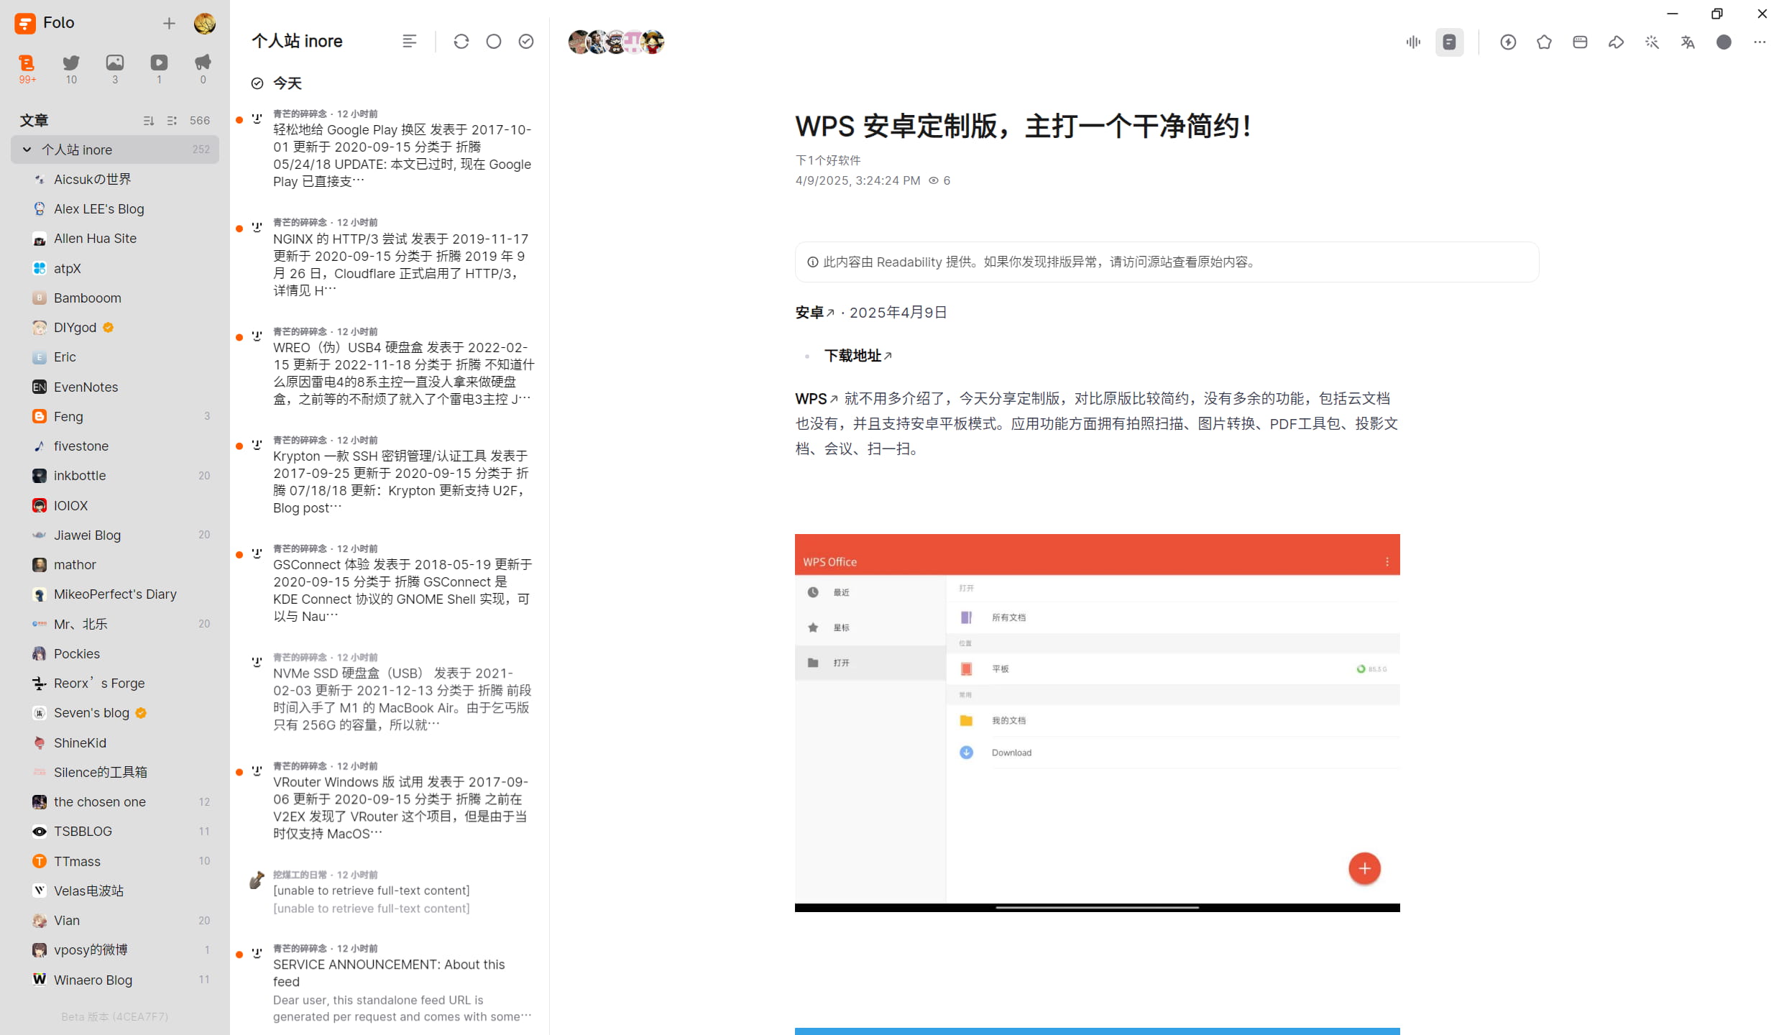This screenshot has width=1784, height=1035.
Task: Follow the WPS link in the paragraph
Action: click(817, 399)
